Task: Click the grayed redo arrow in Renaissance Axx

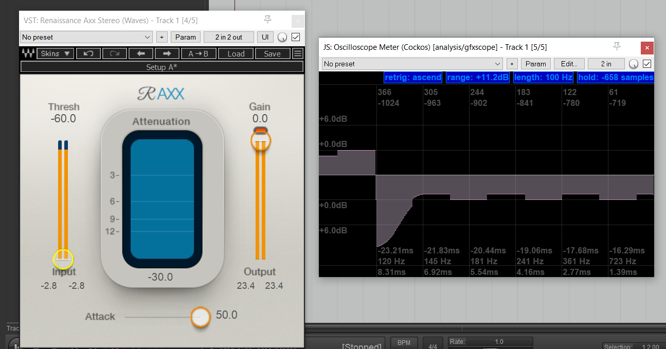Action: [114, 53]
